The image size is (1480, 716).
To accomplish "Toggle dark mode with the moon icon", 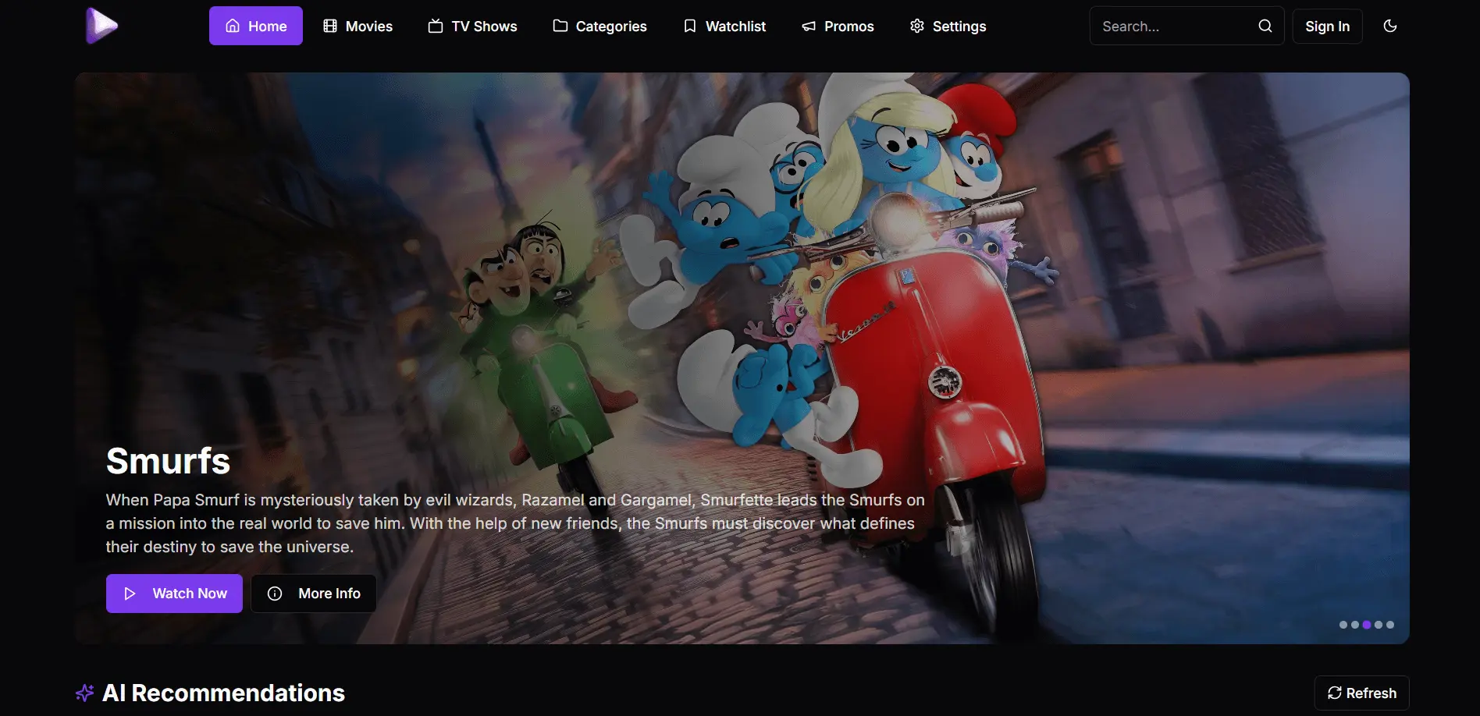I will pos(1390,26).
